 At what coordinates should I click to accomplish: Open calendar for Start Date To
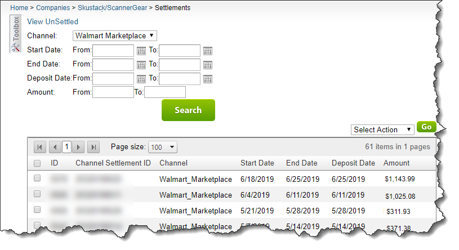pos(208,51)
